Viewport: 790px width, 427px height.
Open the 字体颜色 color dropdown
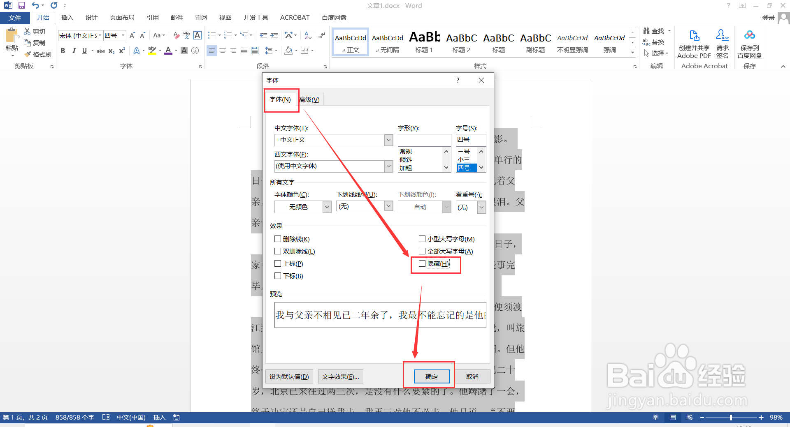coord(327,207)
